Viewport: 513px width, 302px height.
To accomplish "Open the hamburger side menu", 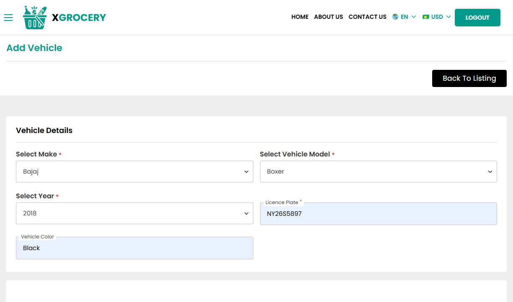I will click(8, 18).
